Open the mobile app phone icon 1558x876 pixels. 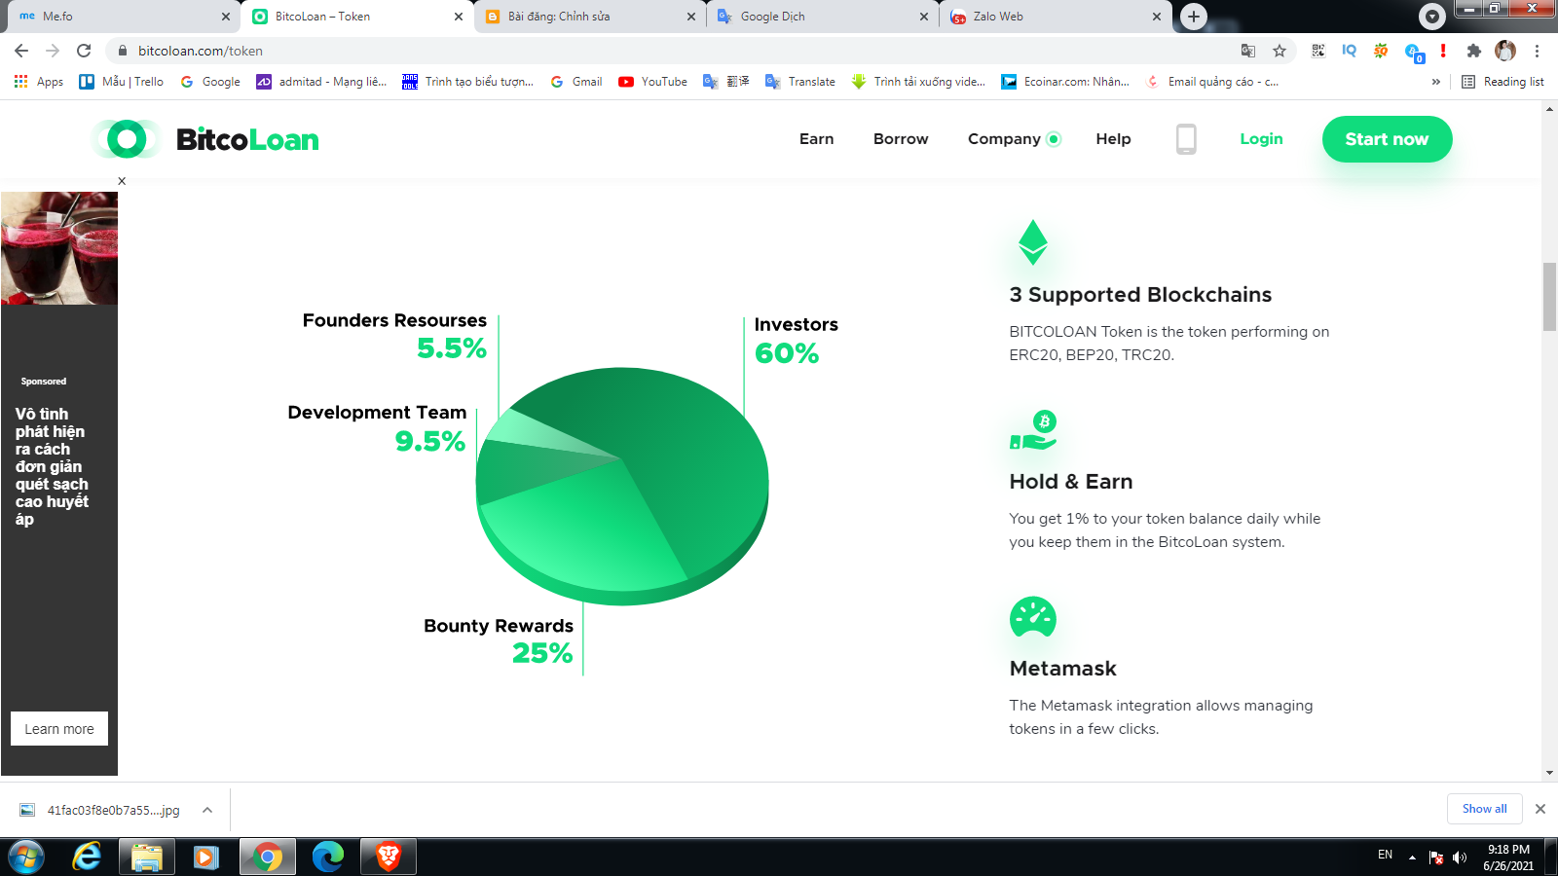[1185, 139]
